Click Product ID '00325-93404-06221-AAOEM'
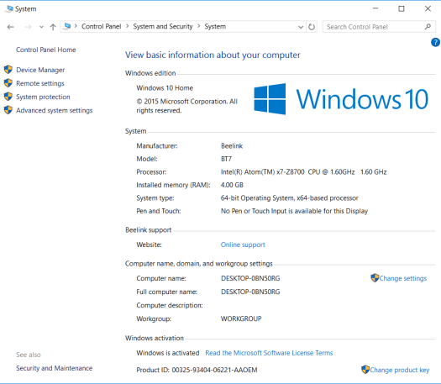This screenshot has width=441, height=384. 214,370
